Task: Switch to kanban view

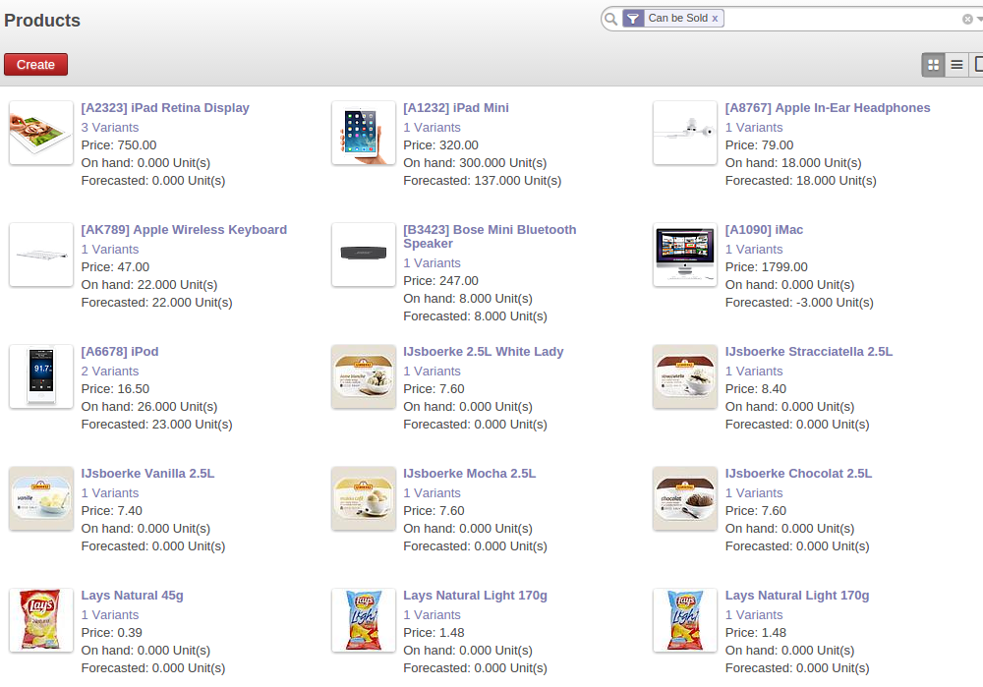Action: pyautogui.click(x=933, y=65)
